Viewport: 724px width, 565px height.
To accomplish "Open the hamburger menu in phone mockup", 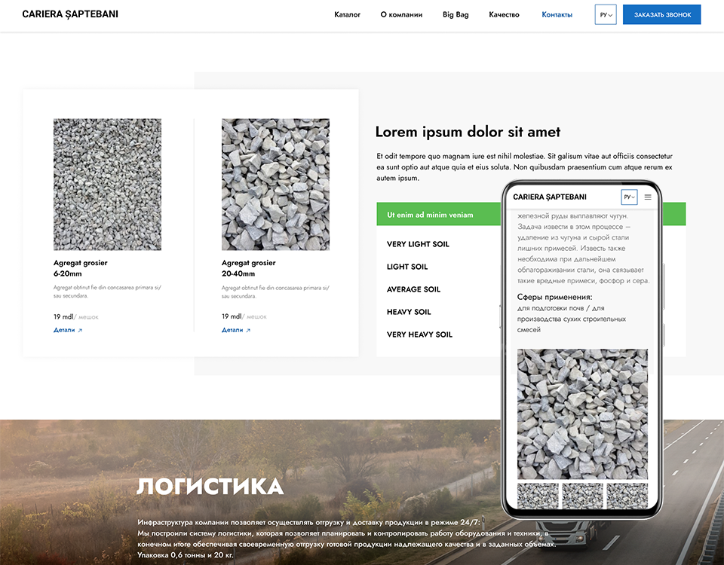I will click(x=648, y=197).
